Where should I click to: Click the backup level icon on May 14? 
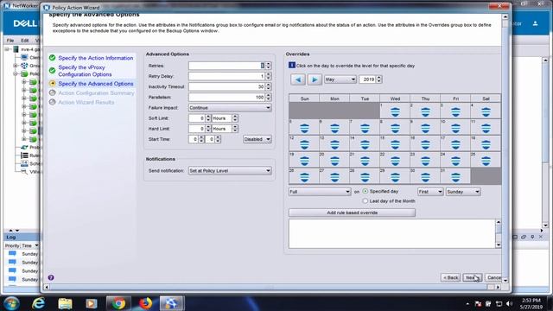click(x=365, y=144)
